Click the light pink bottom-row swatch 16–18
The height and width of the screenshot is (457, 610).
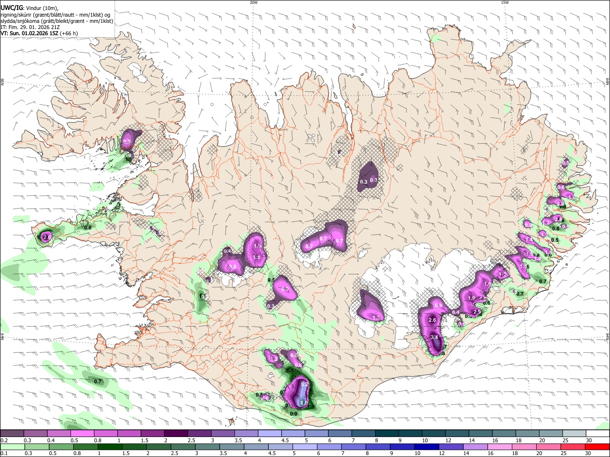click(x=499, y=447)
